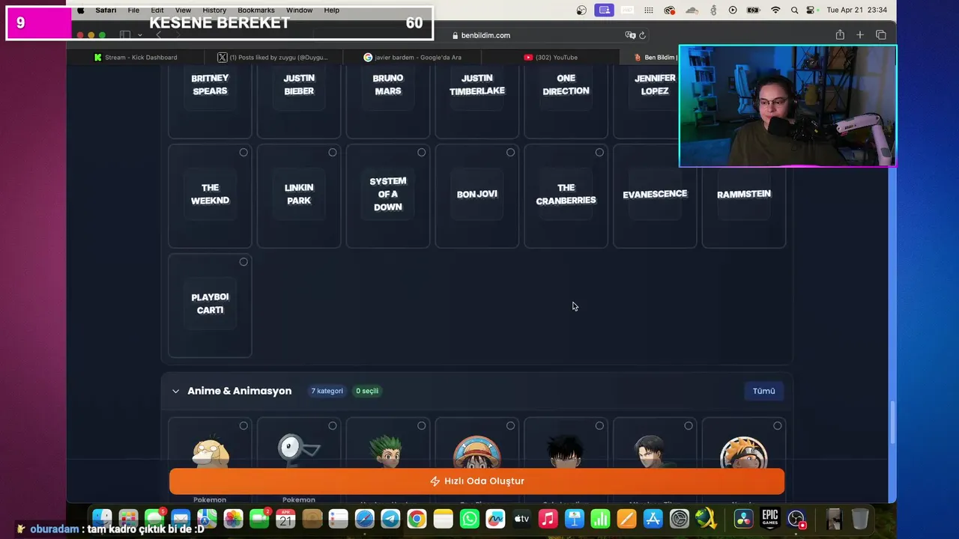Switch to Stream - Kick Dashboard tab

click(x=136, y=57)
